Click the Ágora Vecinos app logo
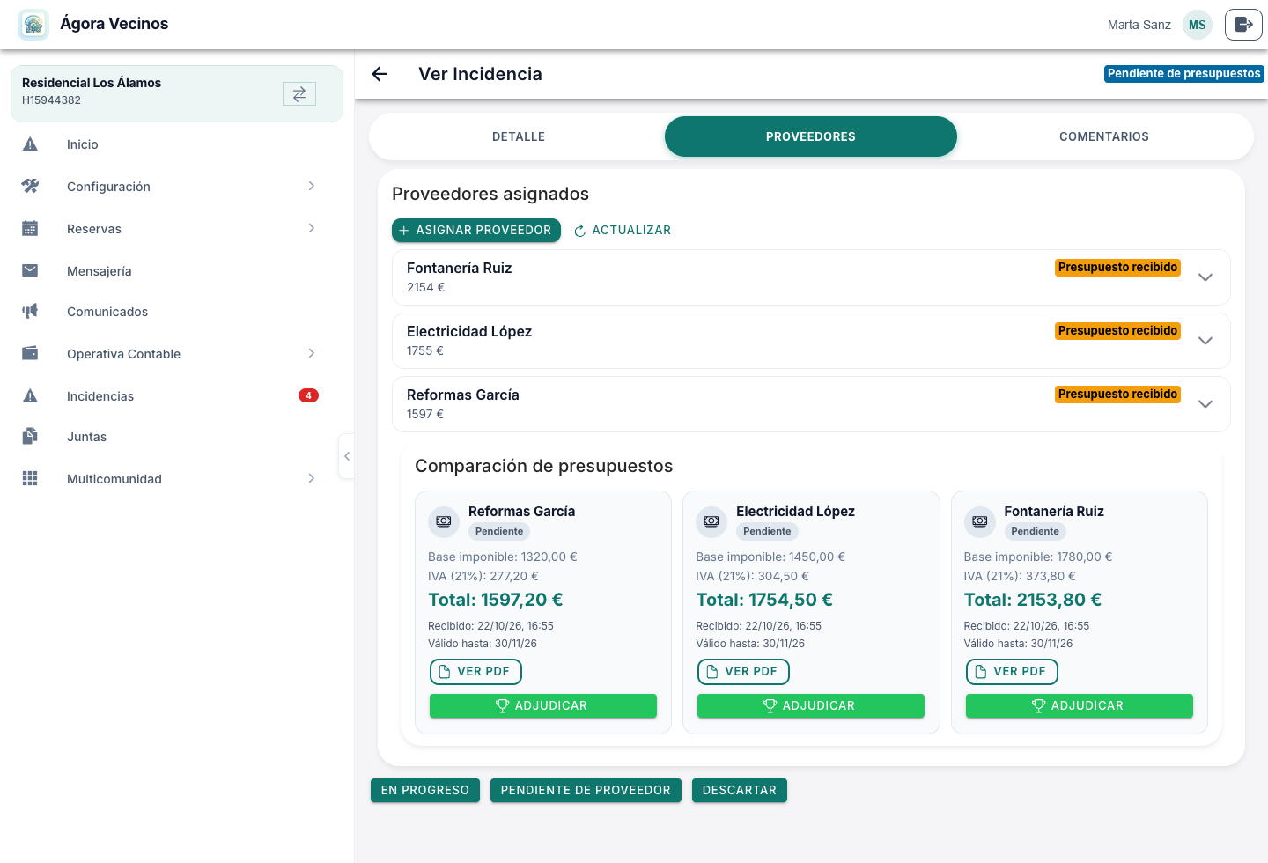Screen dimensions: 1268x863 coord(33,25)
